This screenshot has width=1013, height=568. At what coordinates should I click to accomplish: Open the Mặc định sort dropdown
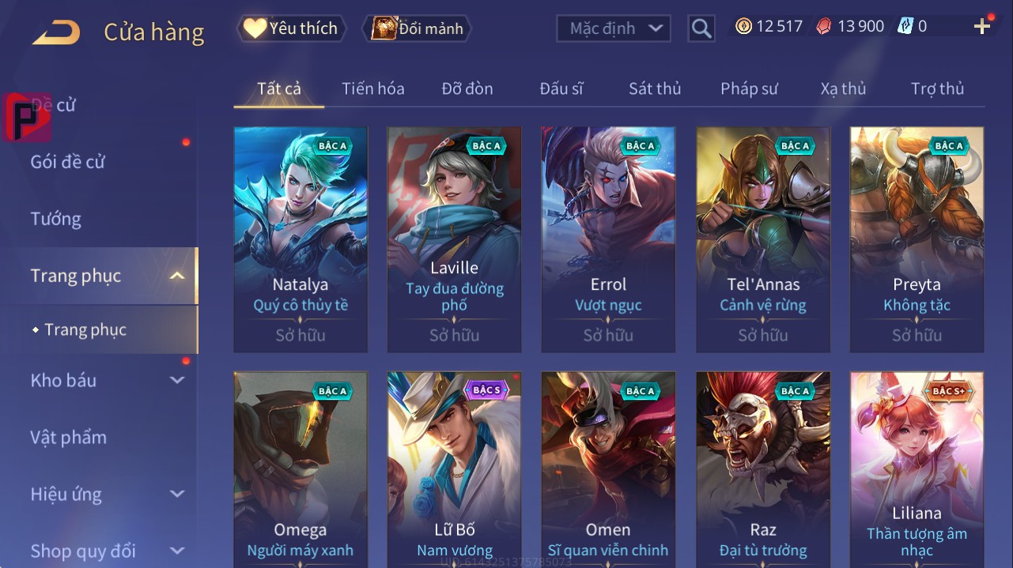(614, 28)
